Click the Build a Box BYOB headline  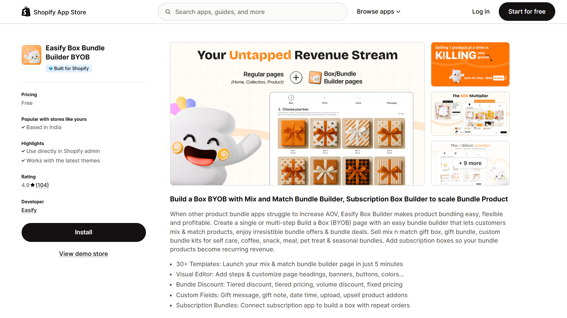point(339,199)
